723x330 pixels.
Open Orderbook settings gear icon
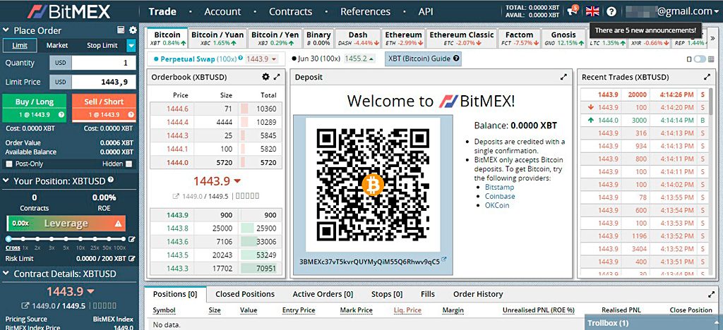[x=265, y=77]
